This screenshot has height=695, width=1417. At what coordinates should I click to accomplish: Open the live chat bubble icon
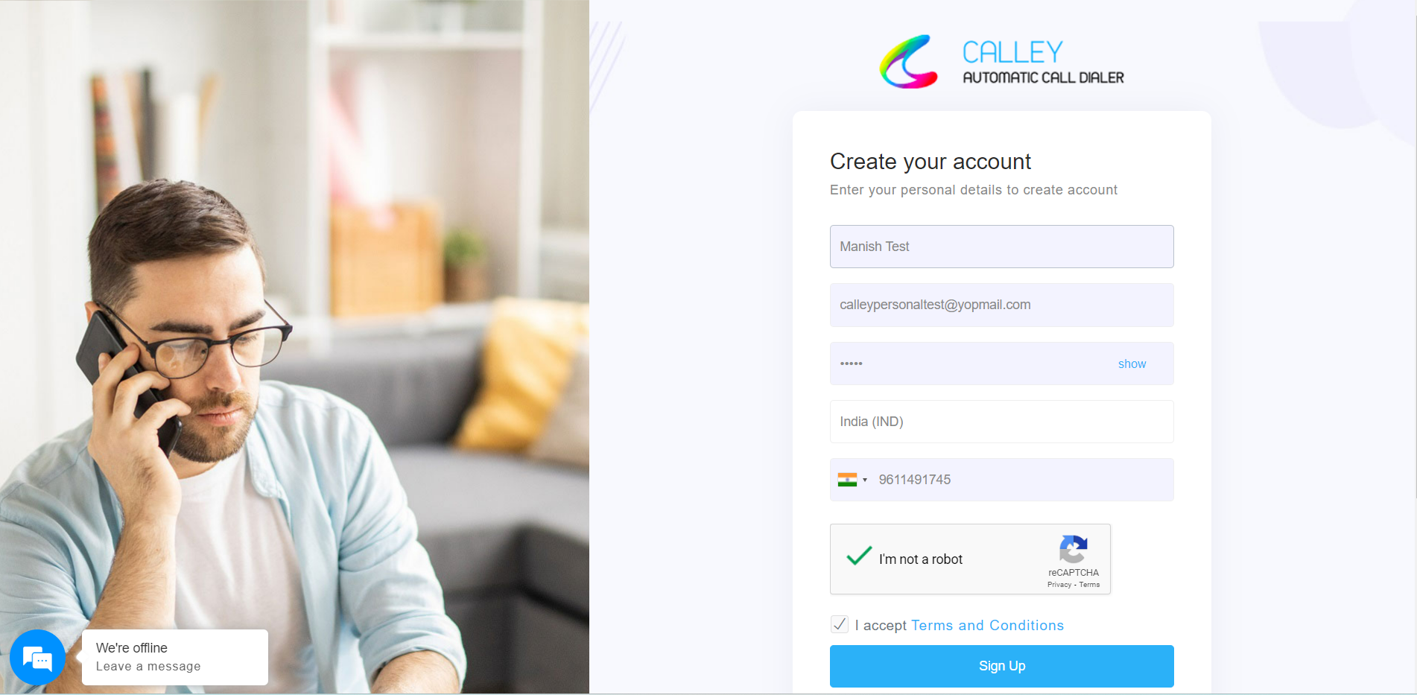point(37,657)
